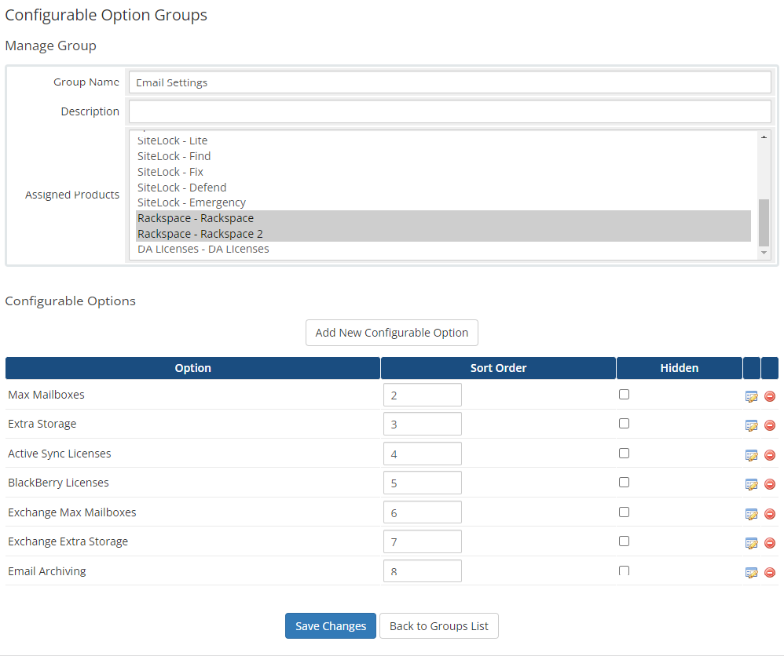
Task: Delete the Active Sync Licenses option
Action: (770, 455)
